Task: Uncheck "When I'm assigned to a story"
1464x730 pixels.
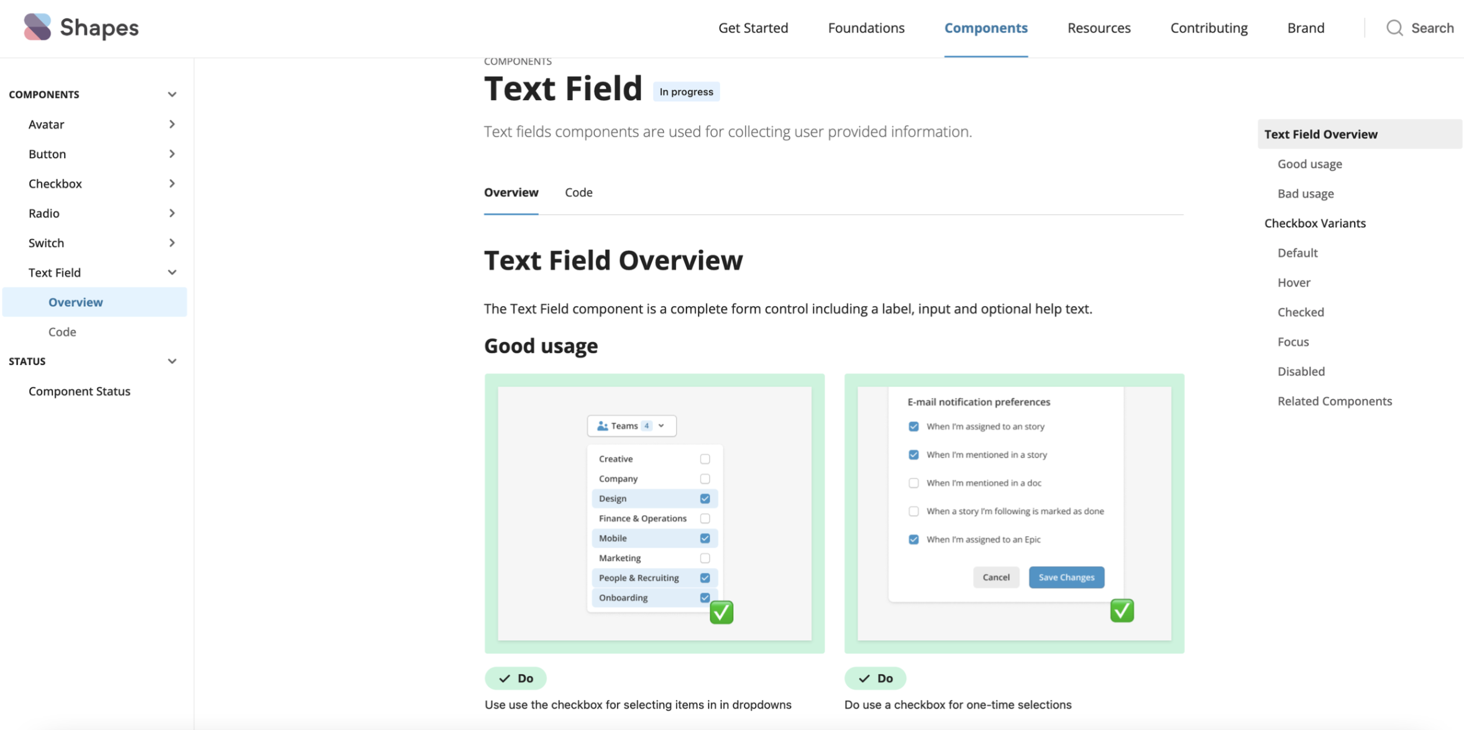Action: [x=913, y=426]
